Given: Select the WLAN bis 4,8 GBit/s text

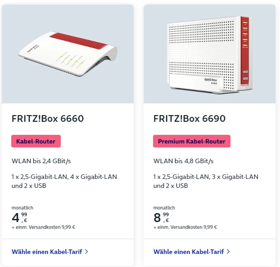Looking at the screenshot, I should point(184,161).
